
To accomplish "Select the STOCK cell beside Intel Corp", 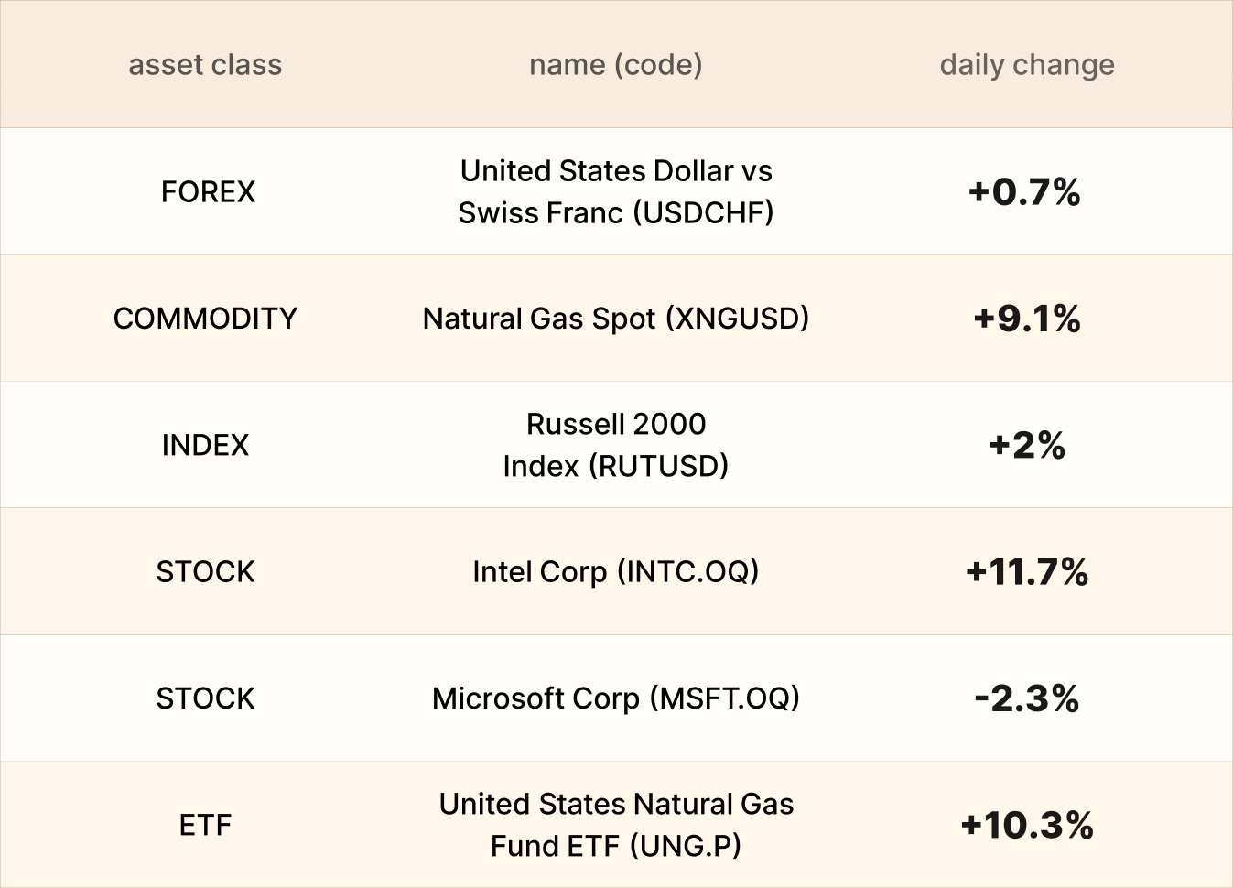I will (205, 572).
